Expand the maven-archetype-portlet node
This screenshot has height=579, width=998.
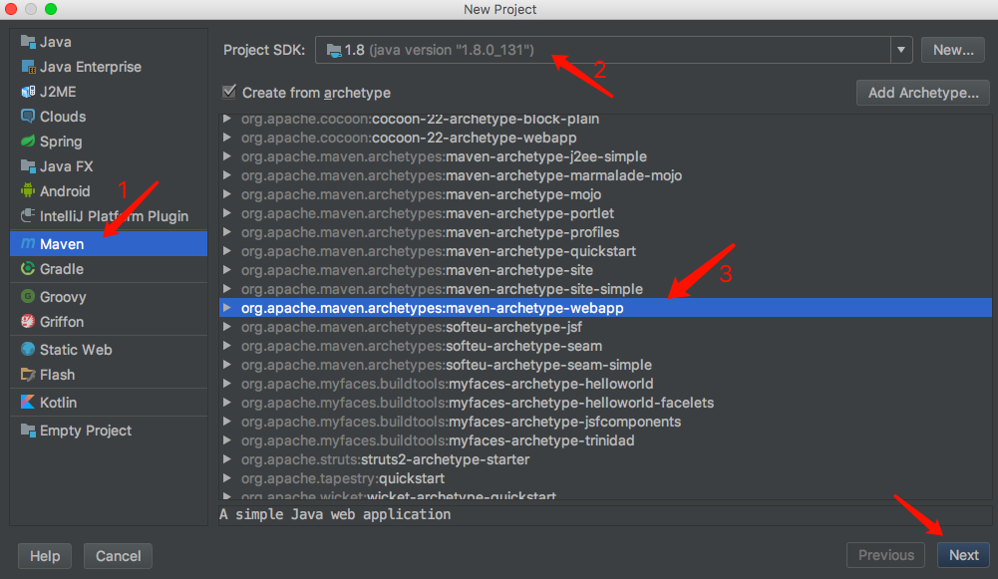[226, 213]
